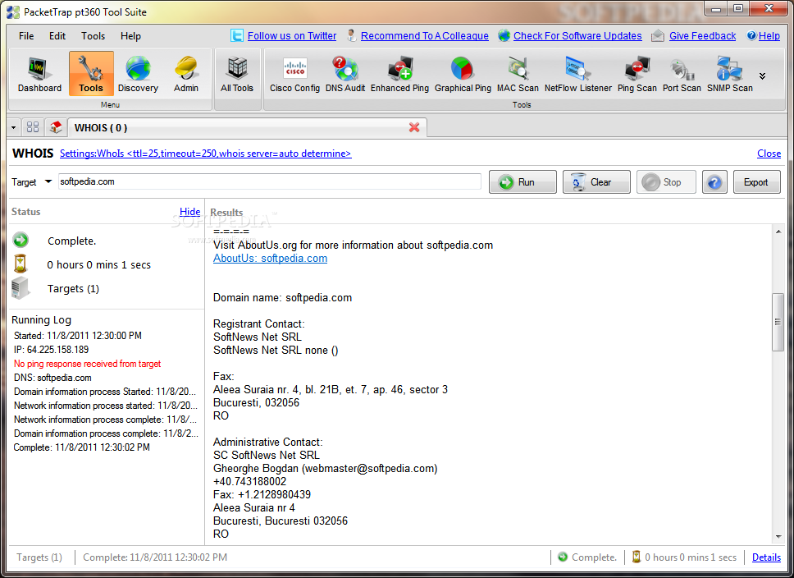The height and width of the screenshot is (578, 794).
Task: Open the tab list dropdown arrow
Action: tap(14, 128)
